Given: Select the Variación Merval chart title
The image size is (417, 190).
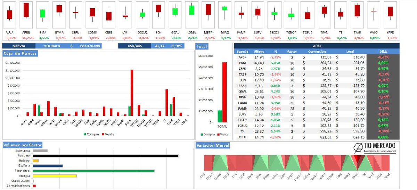Looking at the screenshot, I should (x=213, y=145).
